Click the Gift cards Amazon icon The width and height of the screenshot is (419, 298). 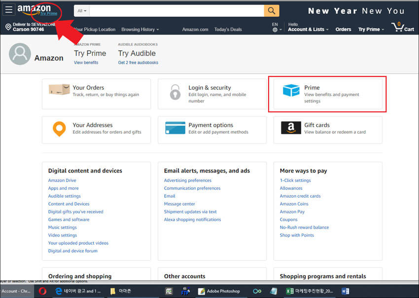pos(291,128)
